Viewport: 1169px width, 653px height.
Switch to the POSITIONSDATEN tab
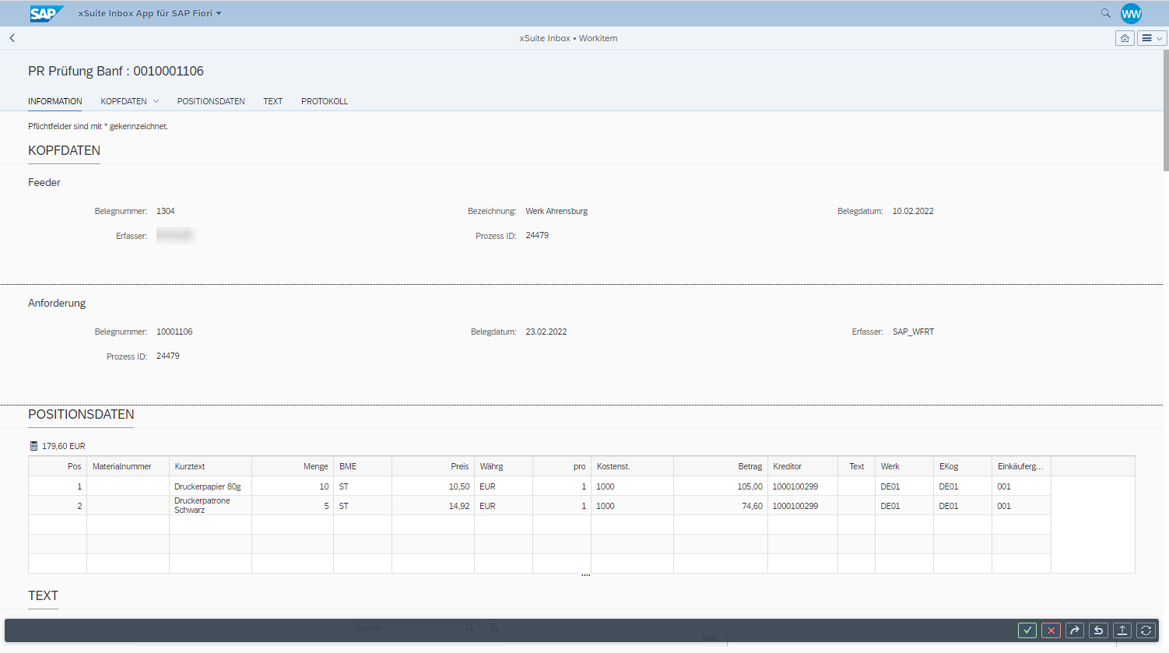pyautogui.click(x=211, y=101)
